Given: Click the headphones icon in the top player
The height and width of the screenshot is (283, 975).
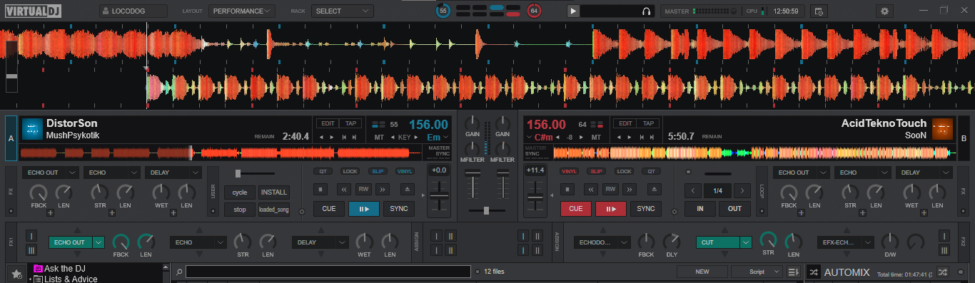Looking at the screenshot, I should [646, 11].
